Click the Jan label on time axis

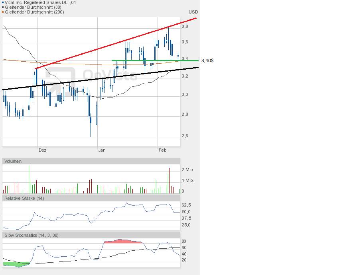(102, 150)
